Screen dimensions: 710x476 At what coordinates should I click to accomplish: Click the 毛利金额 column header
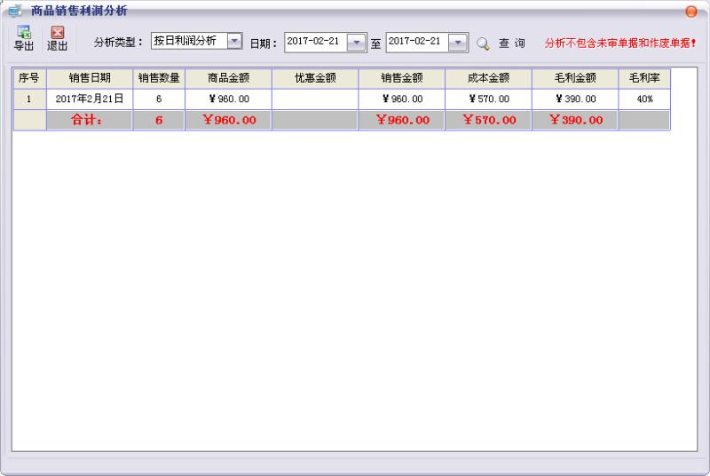click(x=575, y=78)
